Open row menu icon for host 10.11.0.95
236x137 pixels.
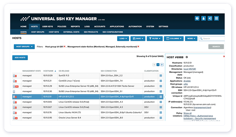click(x=161, y=118)
